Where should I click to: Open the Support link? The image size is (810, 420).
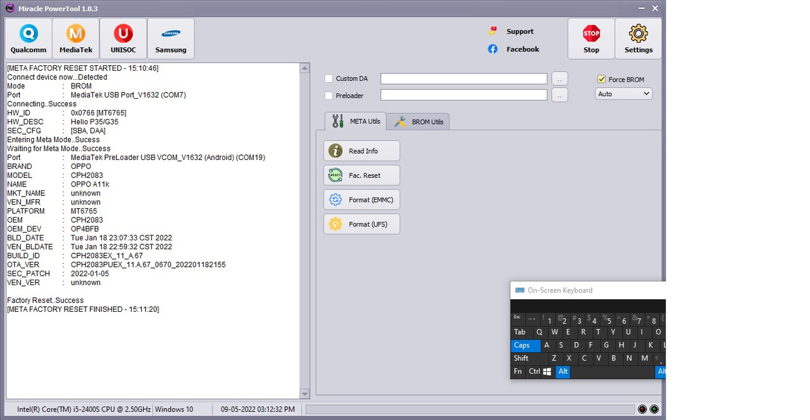520,31
